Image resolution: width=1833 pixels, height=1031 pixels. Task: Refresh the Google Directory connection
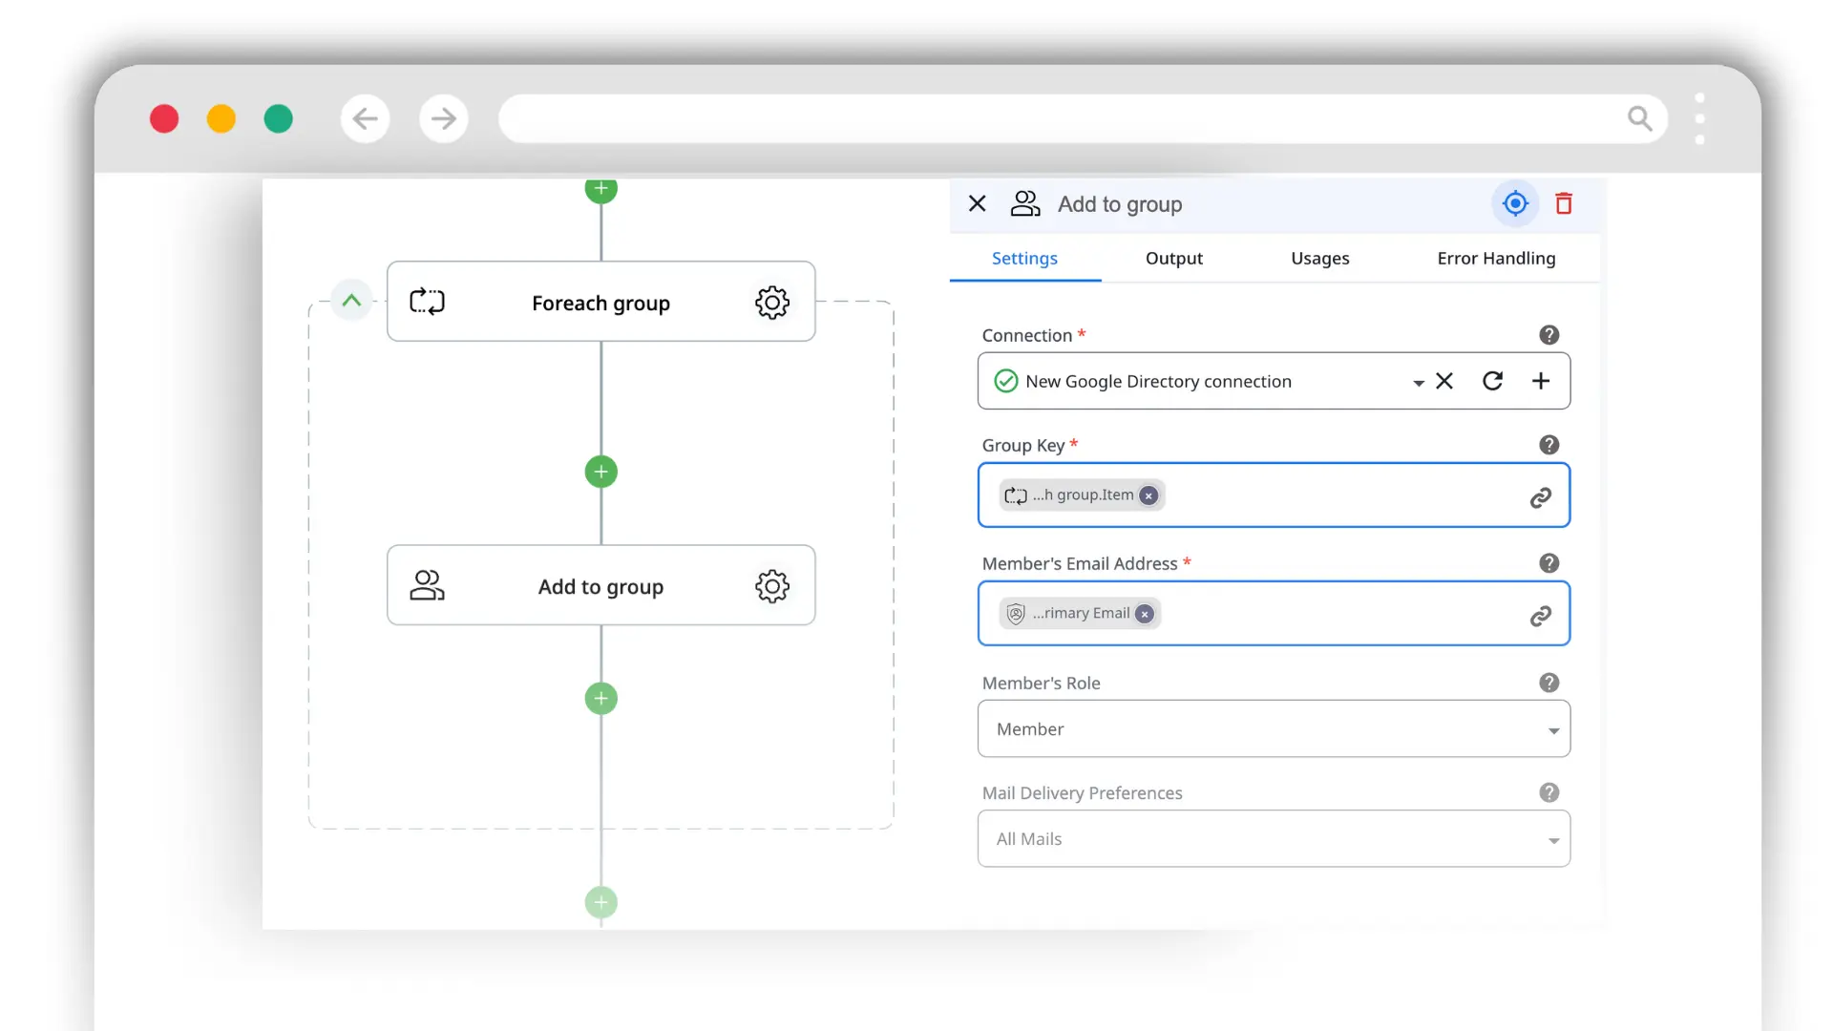tap(1492, 381)
